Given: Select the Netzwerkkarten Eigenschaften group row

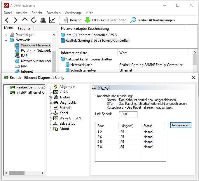Looking at the screenshot, I should pyautogui.click(x=89, y=59).
